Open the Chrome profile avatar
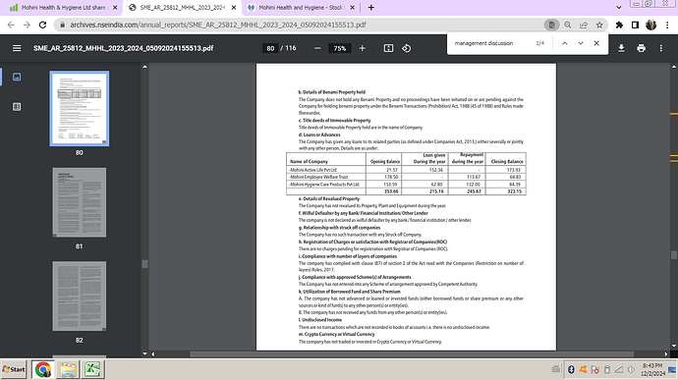This screenshot has width=678, height=380. [650, 25]
